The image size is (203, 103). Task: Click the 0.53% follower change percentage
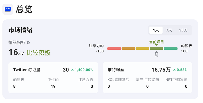click(x=182, y=70)
